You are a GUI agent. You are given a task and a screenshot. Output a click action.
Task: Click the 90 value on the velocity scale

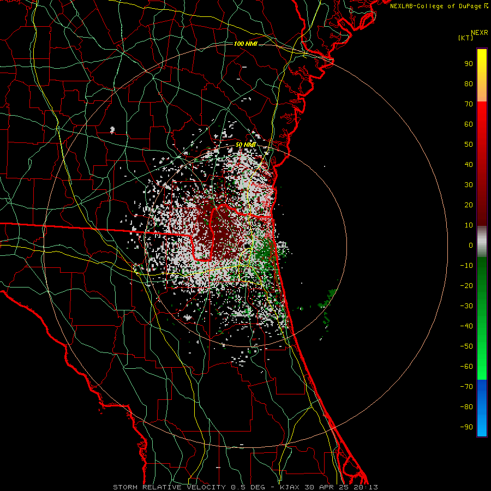click(x=469, y=64)
